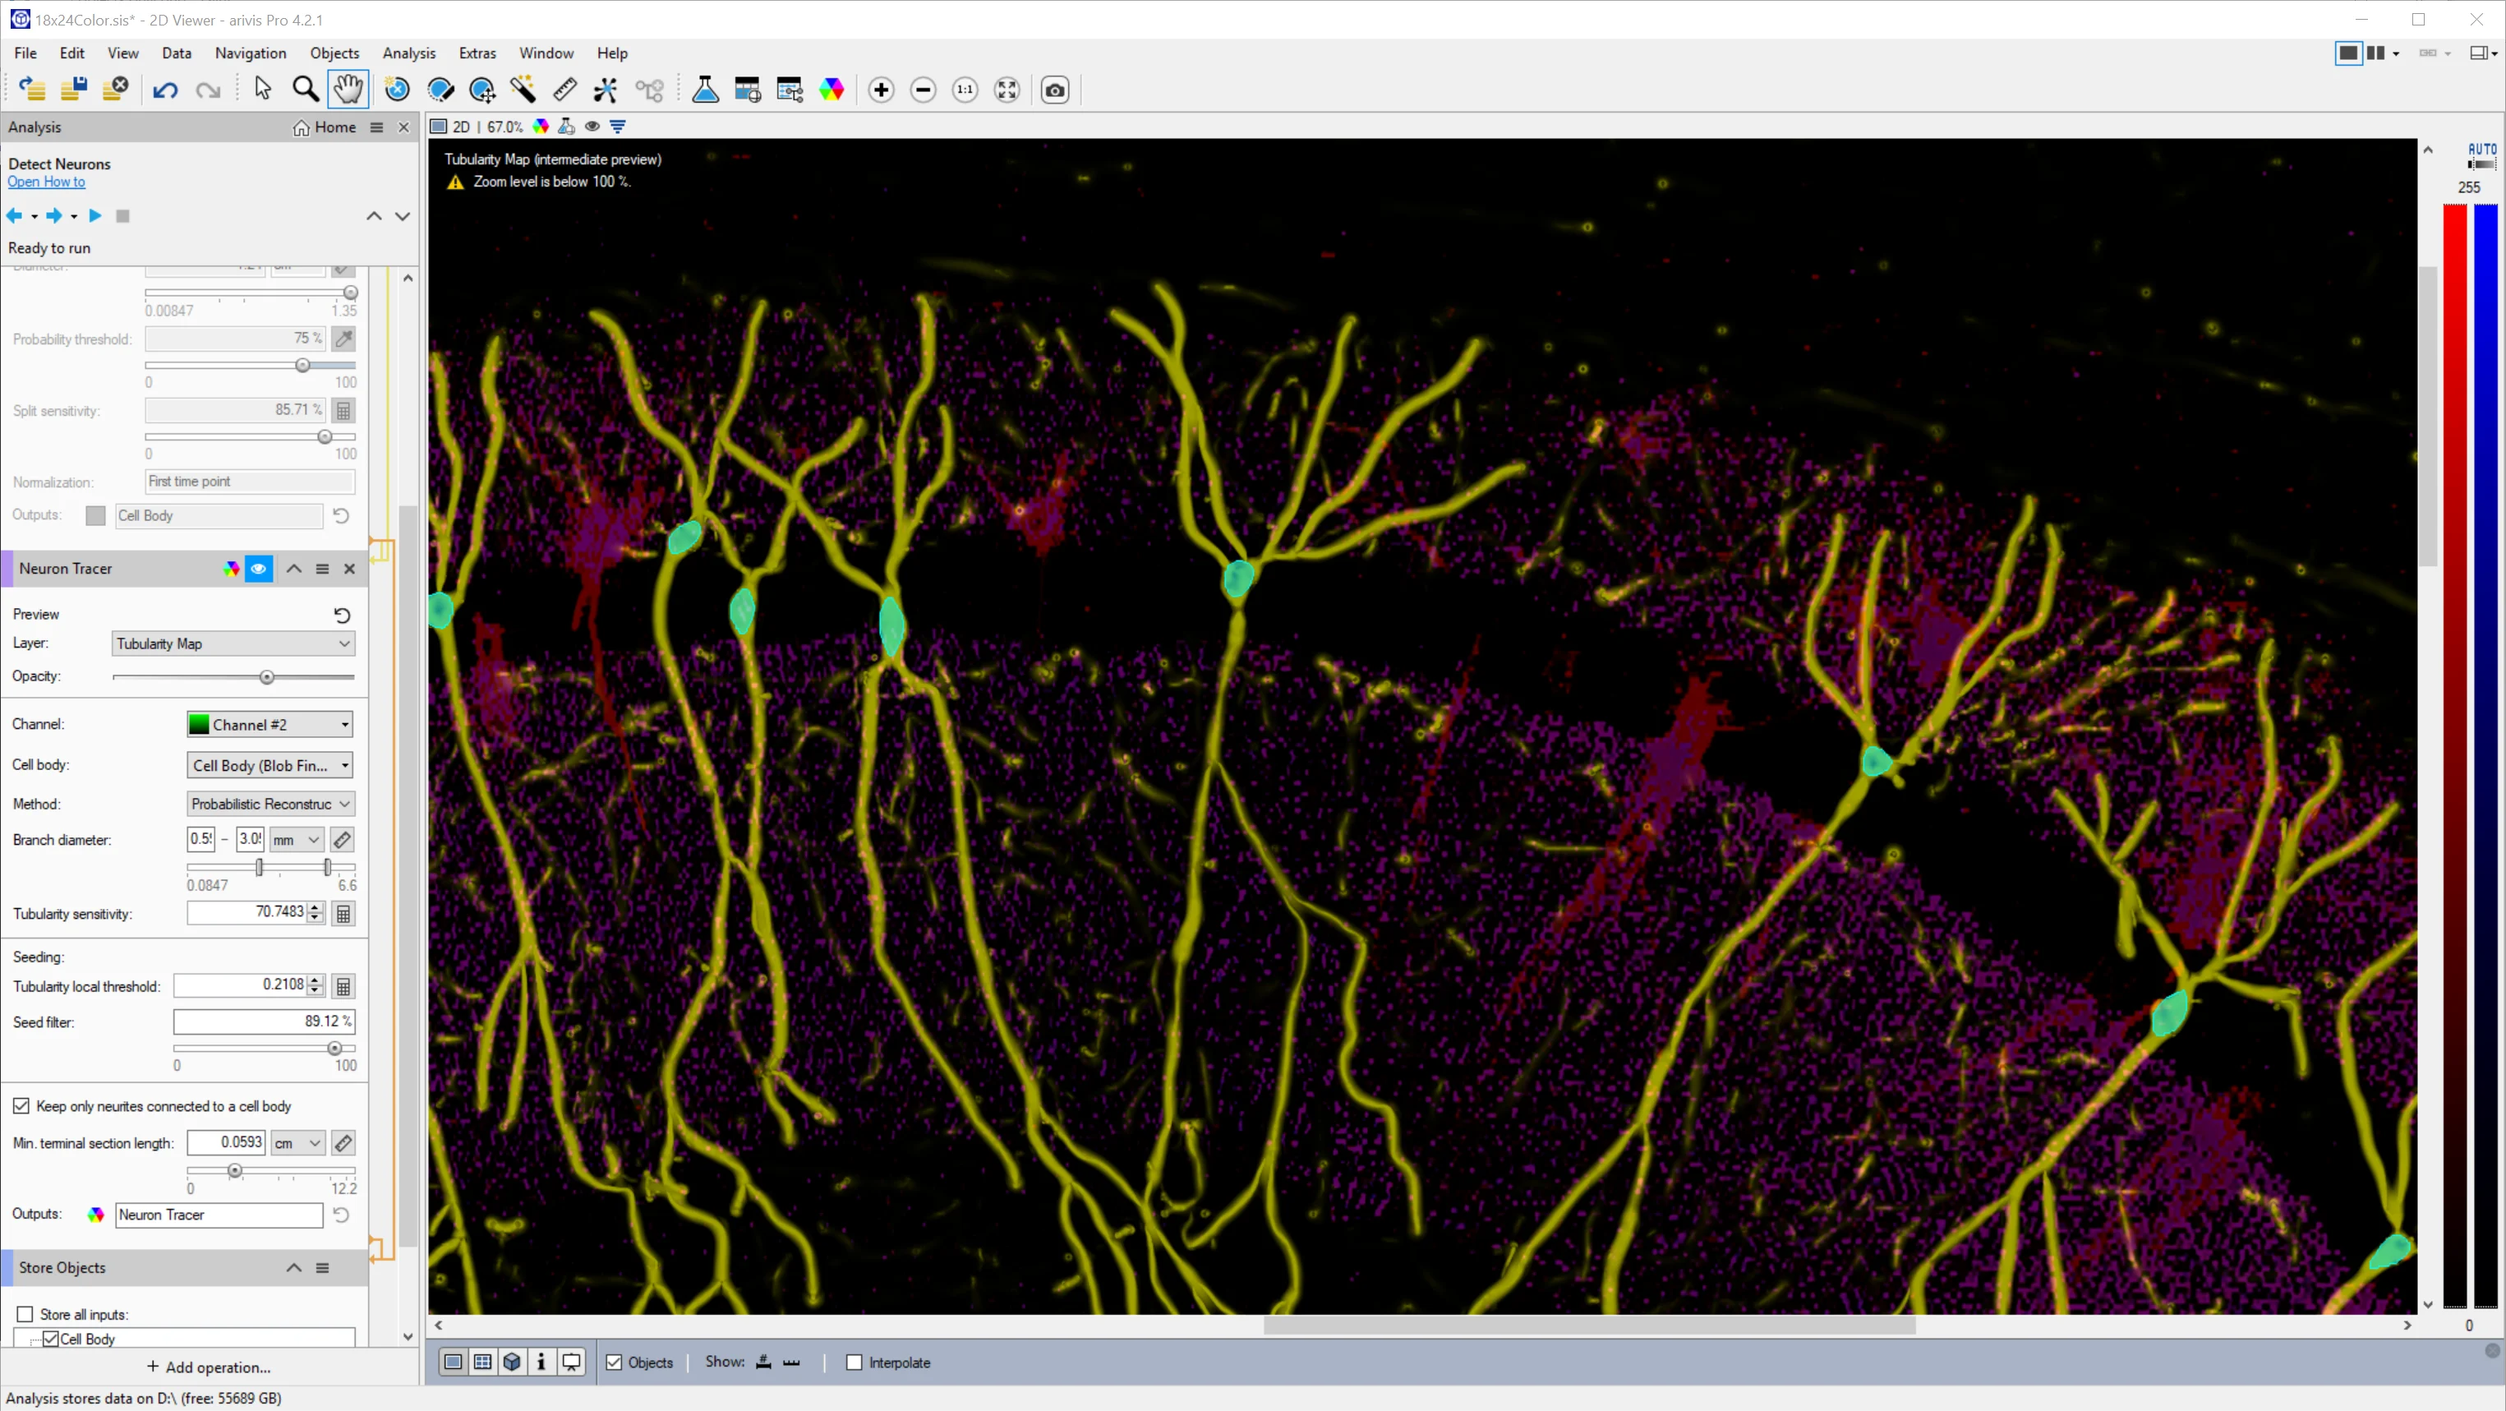Click the zoom in plus button
The image size is (2506, 1411).
coord(882,90)
